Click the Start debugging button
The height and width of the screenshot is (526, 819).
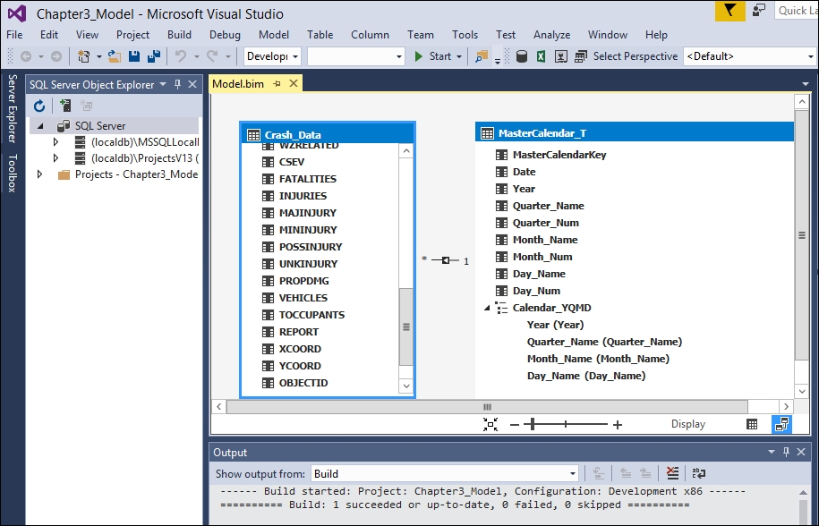point(433,56)
